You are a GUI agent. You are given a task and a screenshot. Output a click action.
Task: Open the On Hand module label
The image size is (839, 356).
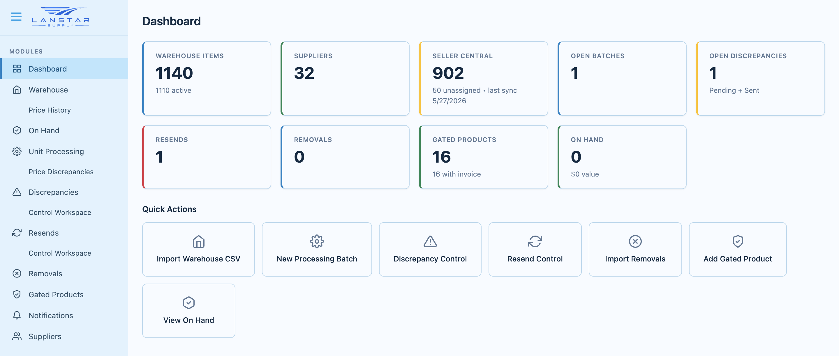(x=44, y=130)
